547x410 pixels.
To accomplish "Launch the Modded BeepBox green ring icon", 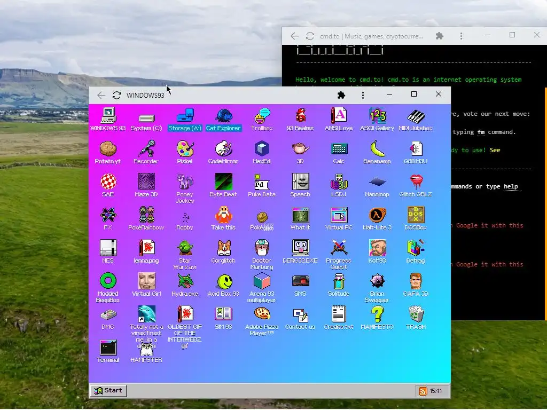I will (x=108, y=281).
